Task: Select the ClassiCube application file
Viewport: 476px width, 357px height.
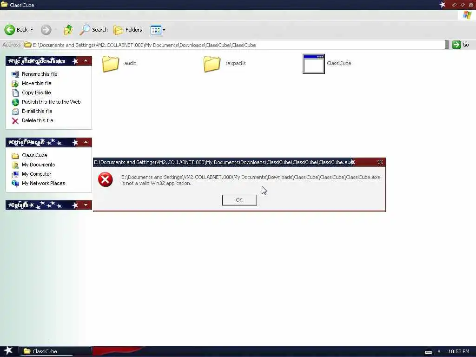Action: [327, 63]
